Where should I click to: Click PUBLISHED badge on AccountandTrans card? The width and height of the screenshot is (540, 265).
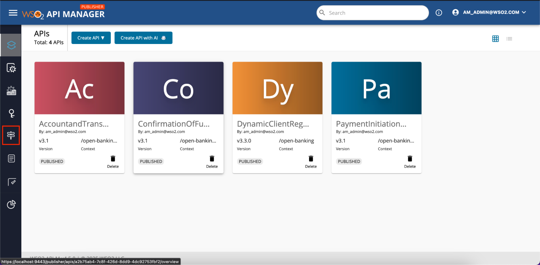52,161
